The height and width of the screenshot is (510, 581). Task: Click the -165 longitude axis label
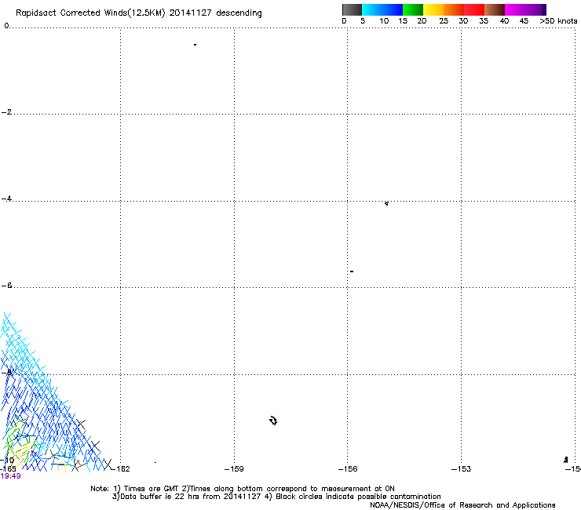pos(8,469)
